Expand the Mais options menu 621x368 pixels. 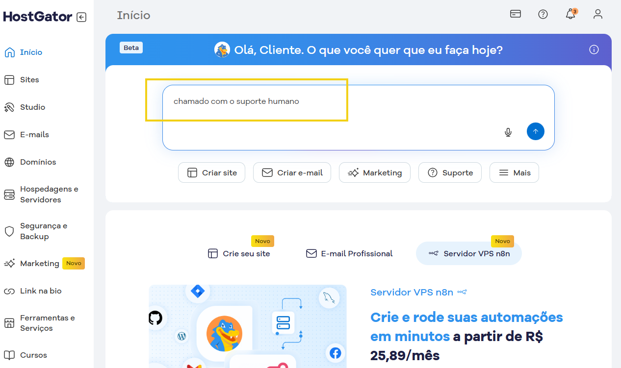(514, 172)
